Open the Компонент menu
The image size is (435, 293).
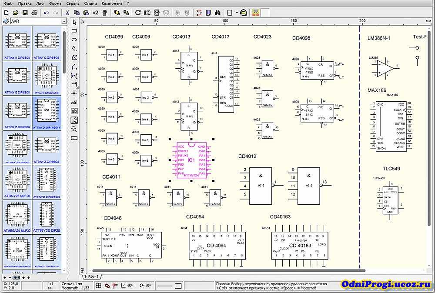(x=112, y=3)
